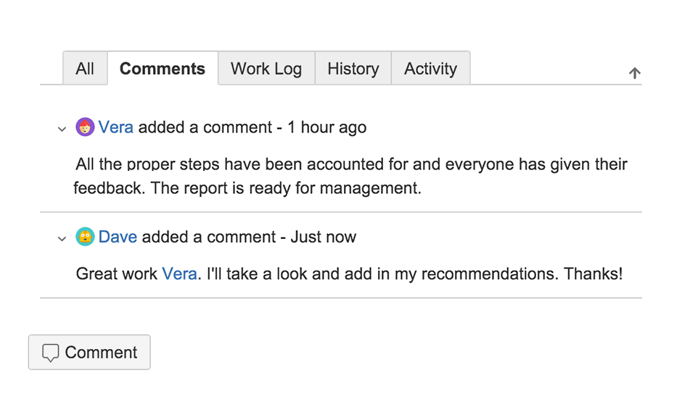
Task: Click the '1 hour ago' timestamp
Action: 326,127
